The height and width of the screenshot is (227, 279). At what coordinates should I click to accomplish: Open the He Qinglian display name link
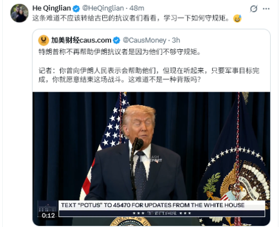tap(52, 8)
